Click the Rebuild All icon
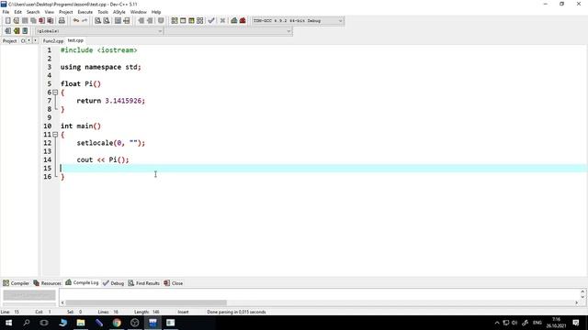The height and width of the screenshot is (330, 588). pos(200,21)
